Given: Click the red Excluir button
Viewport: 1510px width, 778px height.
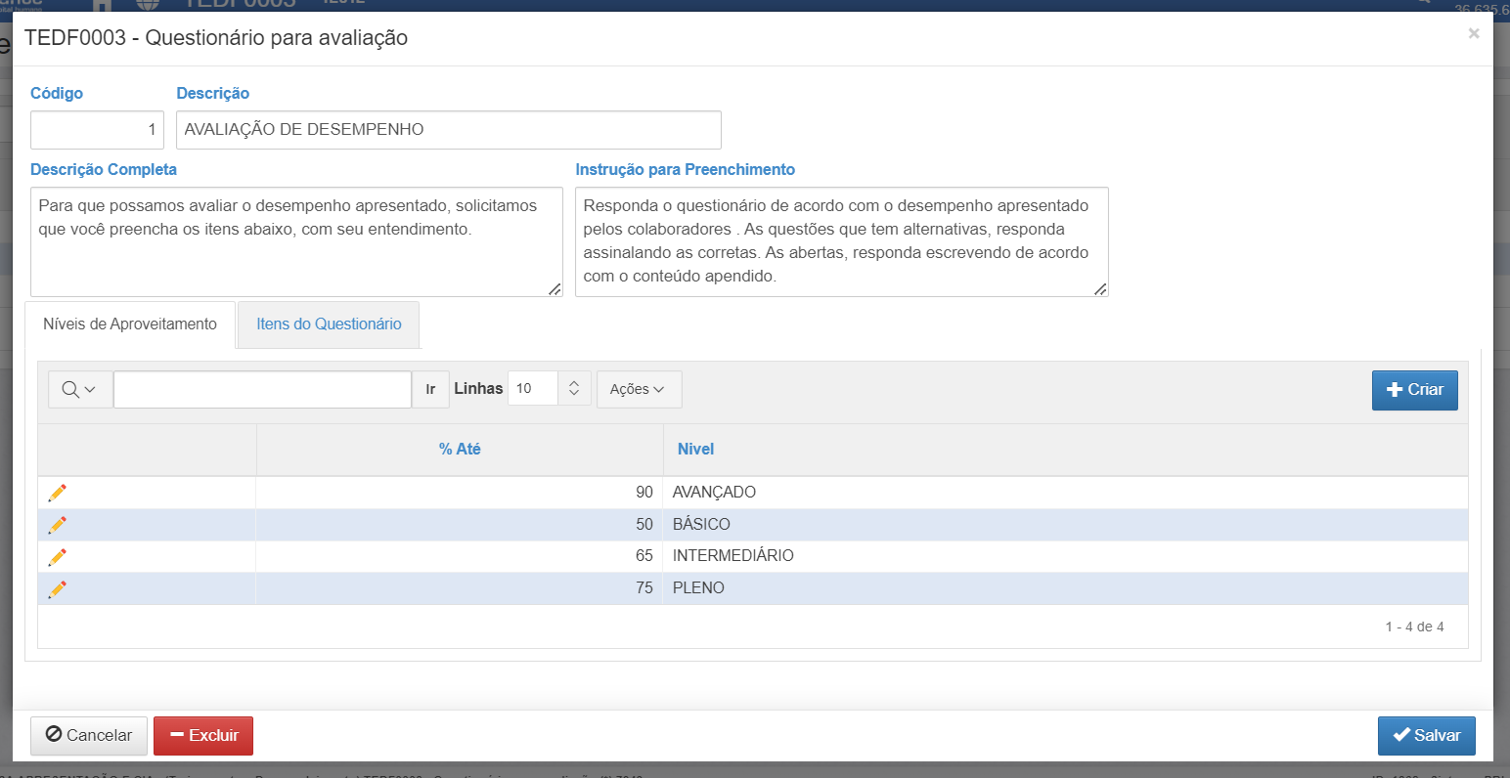Looking at the screenshot, I should (x=203, y=736).
